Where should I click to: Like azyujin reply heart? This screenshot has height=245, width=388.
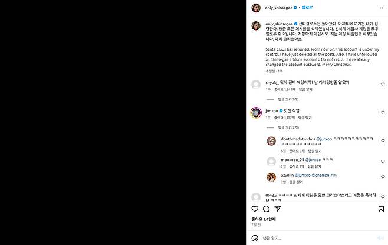click(383, 177)
